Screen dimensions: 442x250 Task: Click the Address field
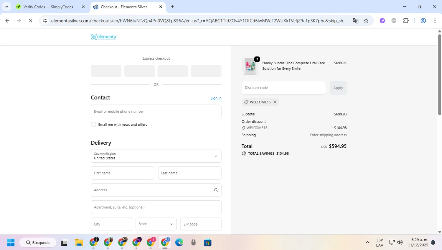pos(156,190)
